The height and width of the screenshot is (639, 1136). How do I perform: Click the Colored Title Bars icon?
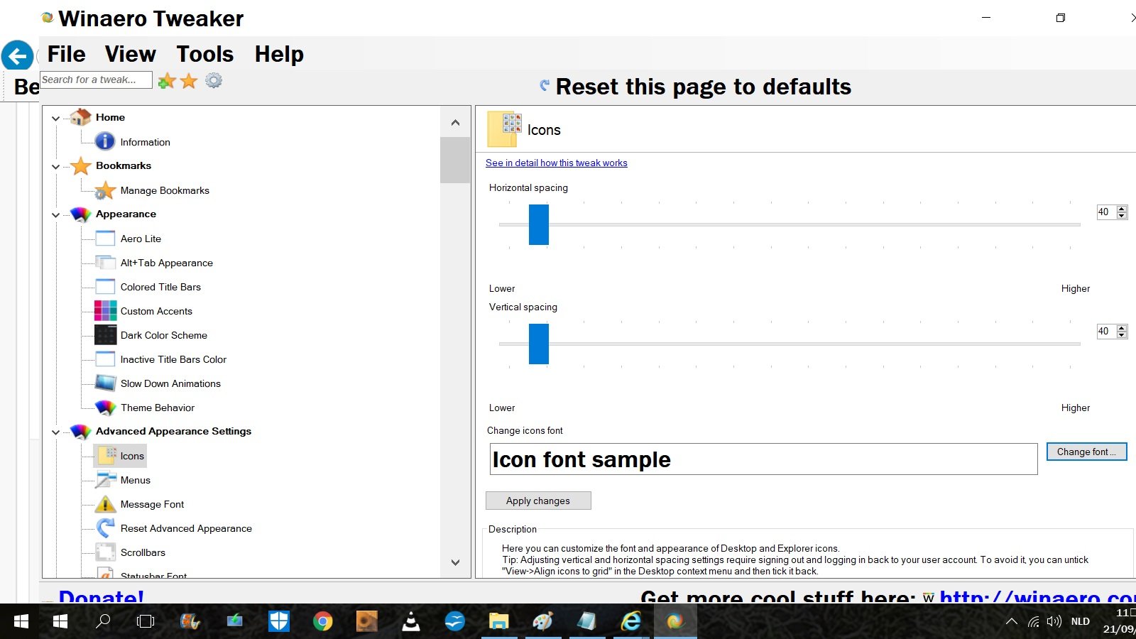(x=105, y=287)
